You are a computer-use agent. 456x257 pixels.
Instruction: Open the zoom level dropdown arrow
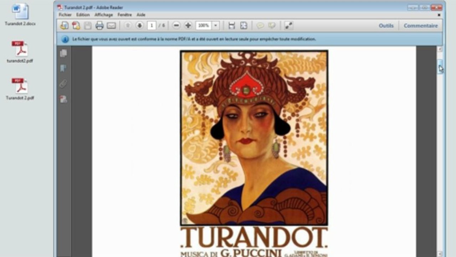tap(215, 25)
